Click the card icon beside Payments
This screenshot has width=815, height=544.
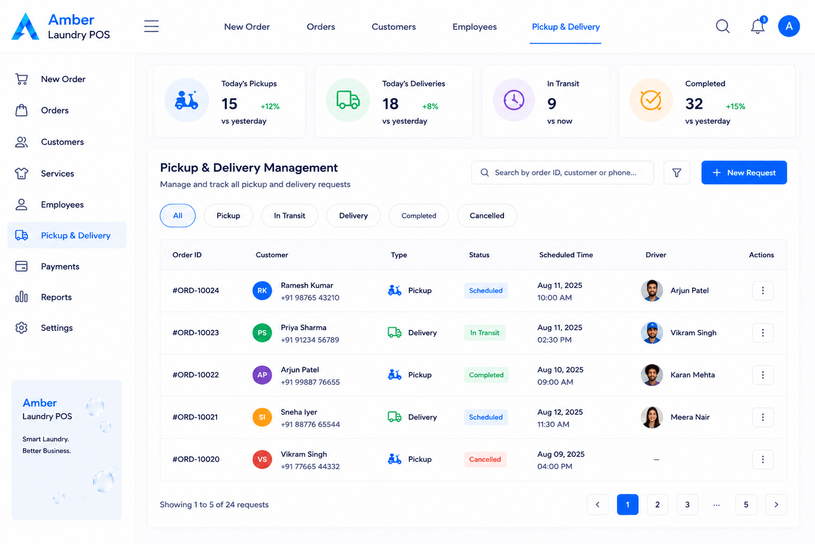[21, 266]
